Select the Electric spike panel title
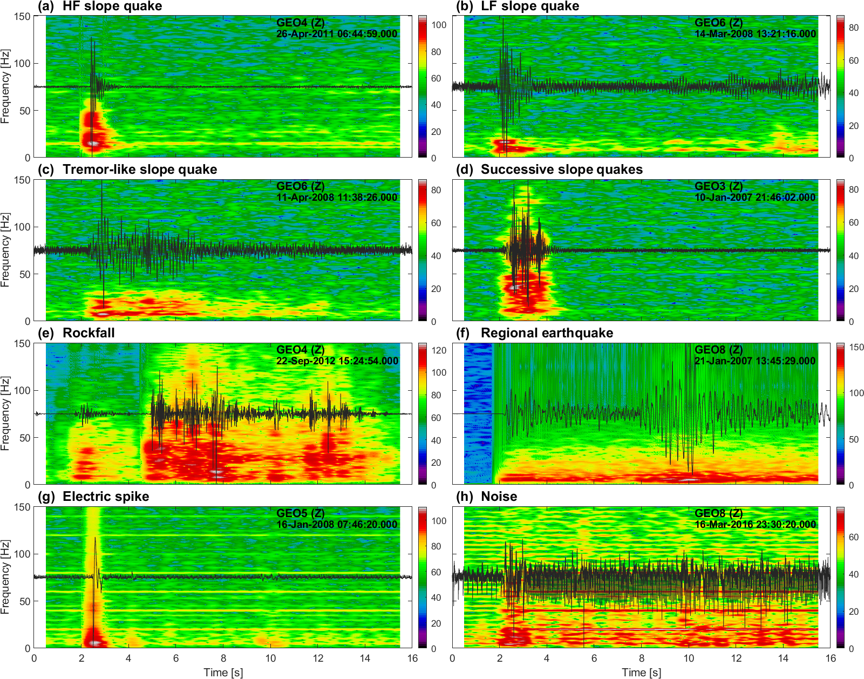The height and width of the screenshot is (679, 864). [106, 497]
